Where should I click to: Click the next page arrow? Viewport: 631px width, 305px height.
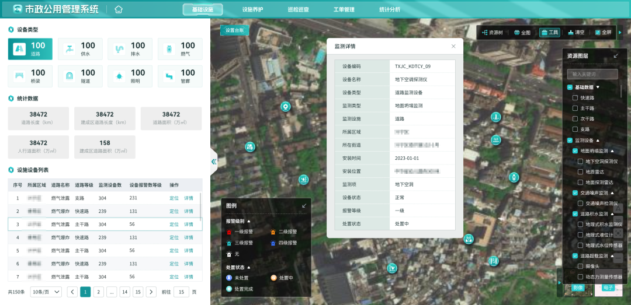151,292
